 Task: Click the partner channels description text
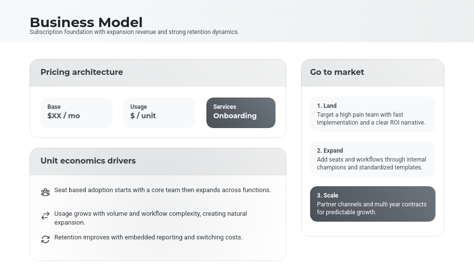(x=372, y=208)
